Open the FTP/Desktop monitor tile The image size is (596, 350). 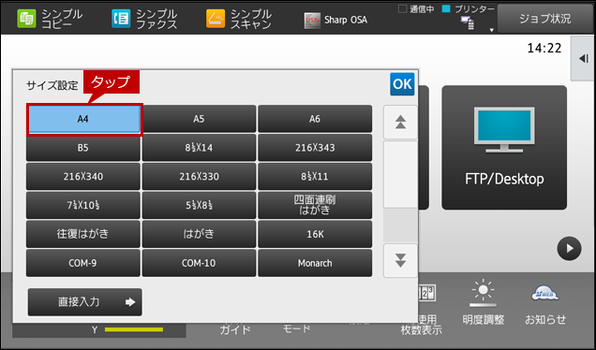(504, 147)
